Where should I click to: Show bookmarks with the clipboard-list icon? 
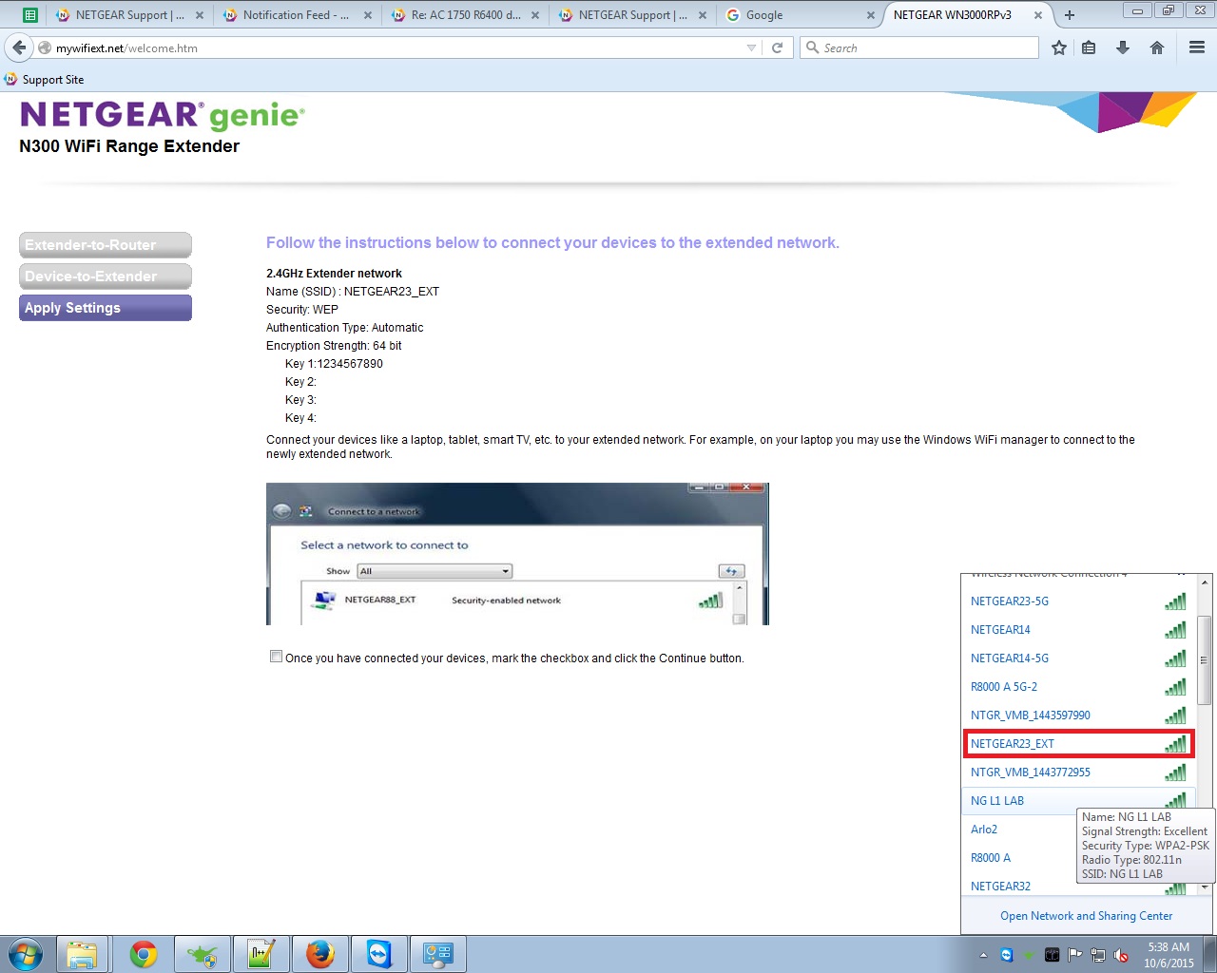(x=1090, y=47)
